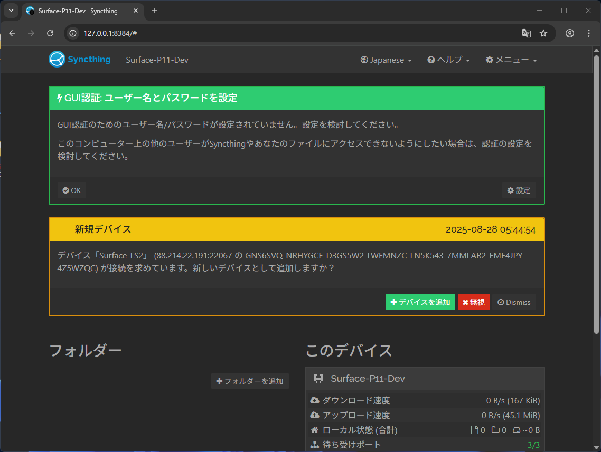This screenshot has width=601, height=452.
Task: Click the gear icon on the 設定 button
Action: click(x=511, y=190)
